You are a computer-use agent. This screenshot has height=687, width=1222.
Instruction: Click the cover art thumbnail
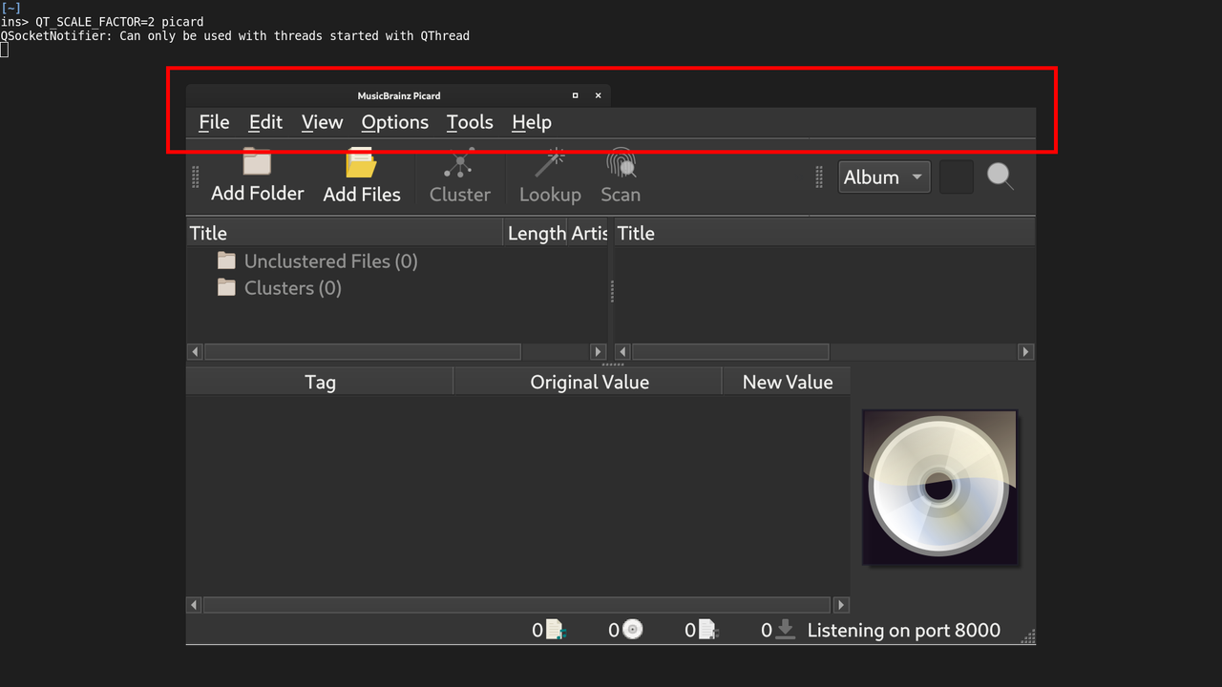pyautogui.click(x=939, y=487)
